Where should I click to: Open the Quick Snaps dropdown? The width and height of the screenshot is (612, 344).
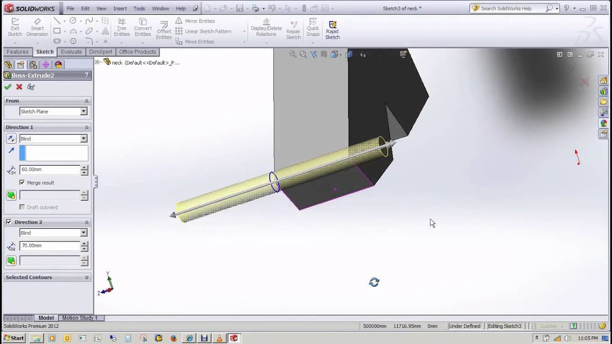(313, 42)
